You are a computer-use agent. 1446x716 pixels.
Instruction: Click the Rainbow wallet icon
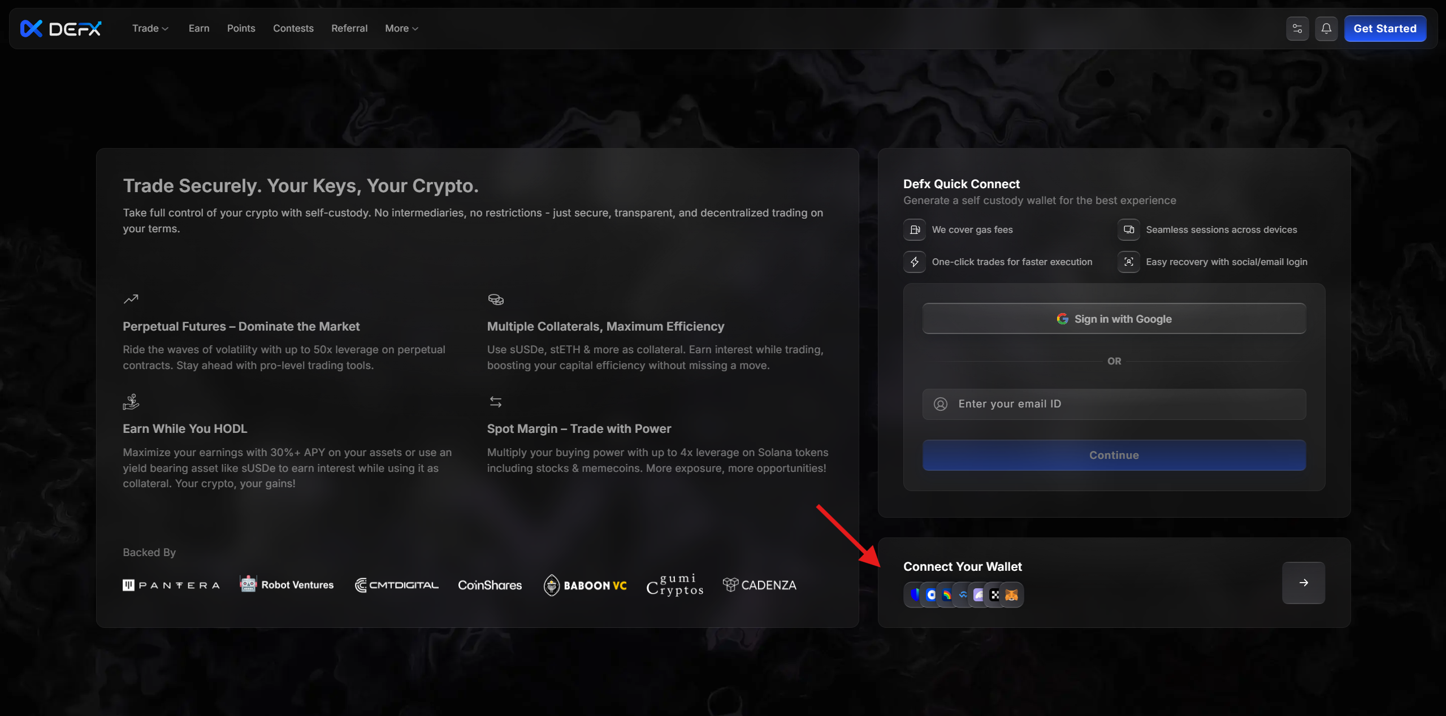coord(947,595)
